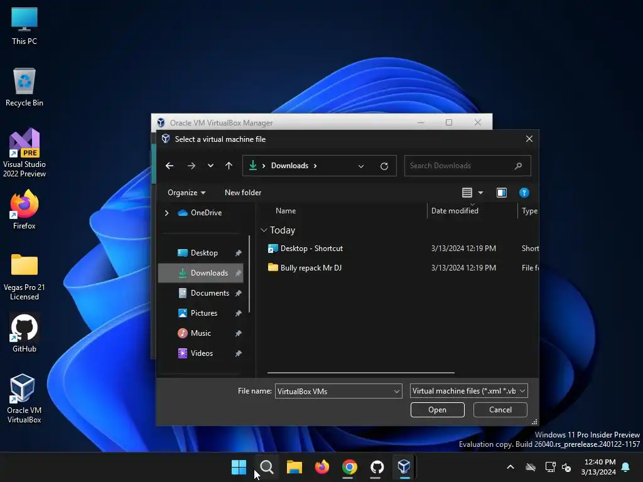The image size is (643, 482).
Task: Open GitHub Desktop from the taskbar
Action: (x=377, y=467)
